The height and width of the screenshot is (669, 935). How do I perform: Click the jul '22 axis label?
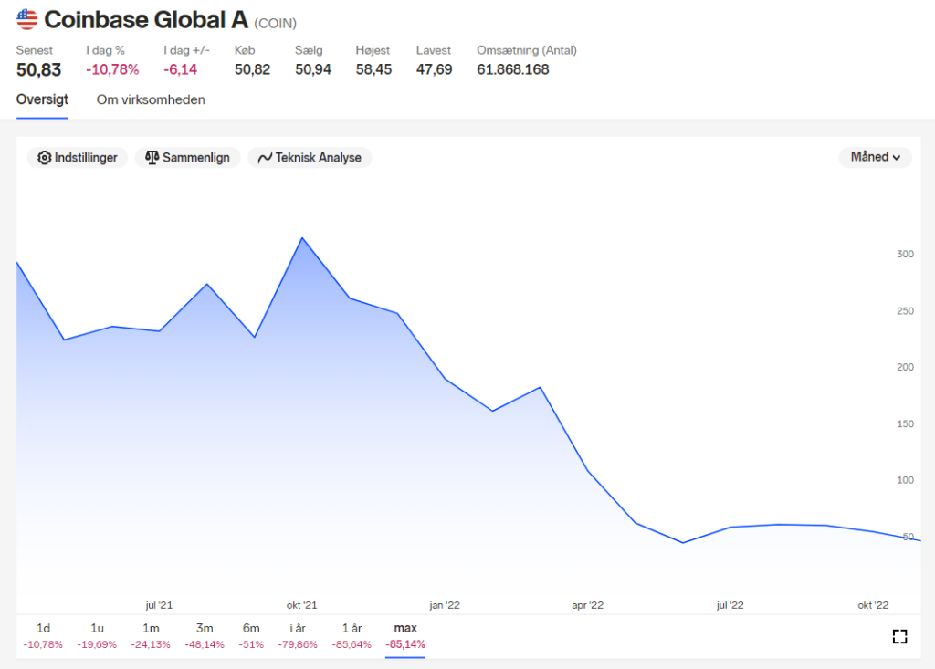(x=730, y=605)
